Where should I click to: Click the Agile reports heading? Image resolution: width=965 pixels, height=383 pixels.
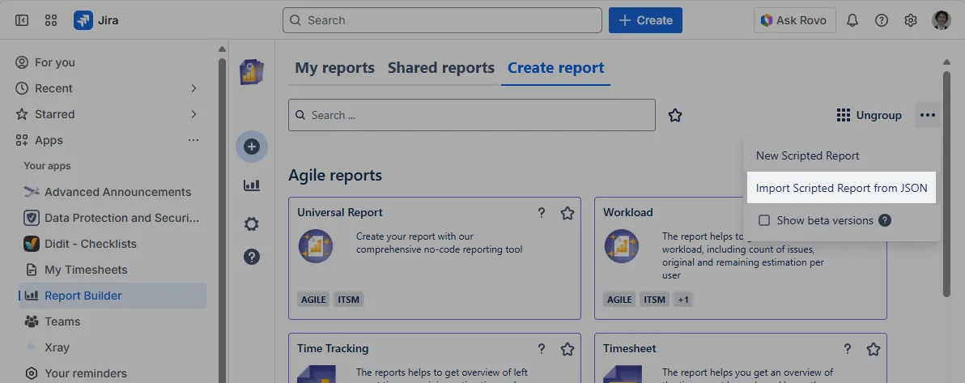coord(335,176)
